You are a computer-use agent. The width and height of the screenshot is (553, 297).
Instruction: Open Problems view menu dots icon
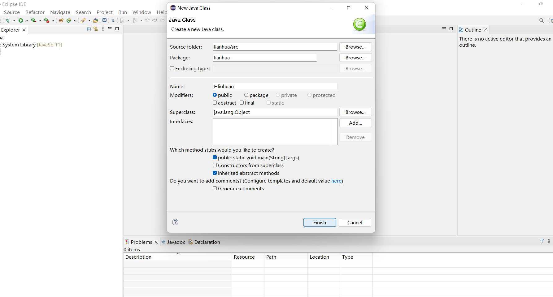(549, 241)
